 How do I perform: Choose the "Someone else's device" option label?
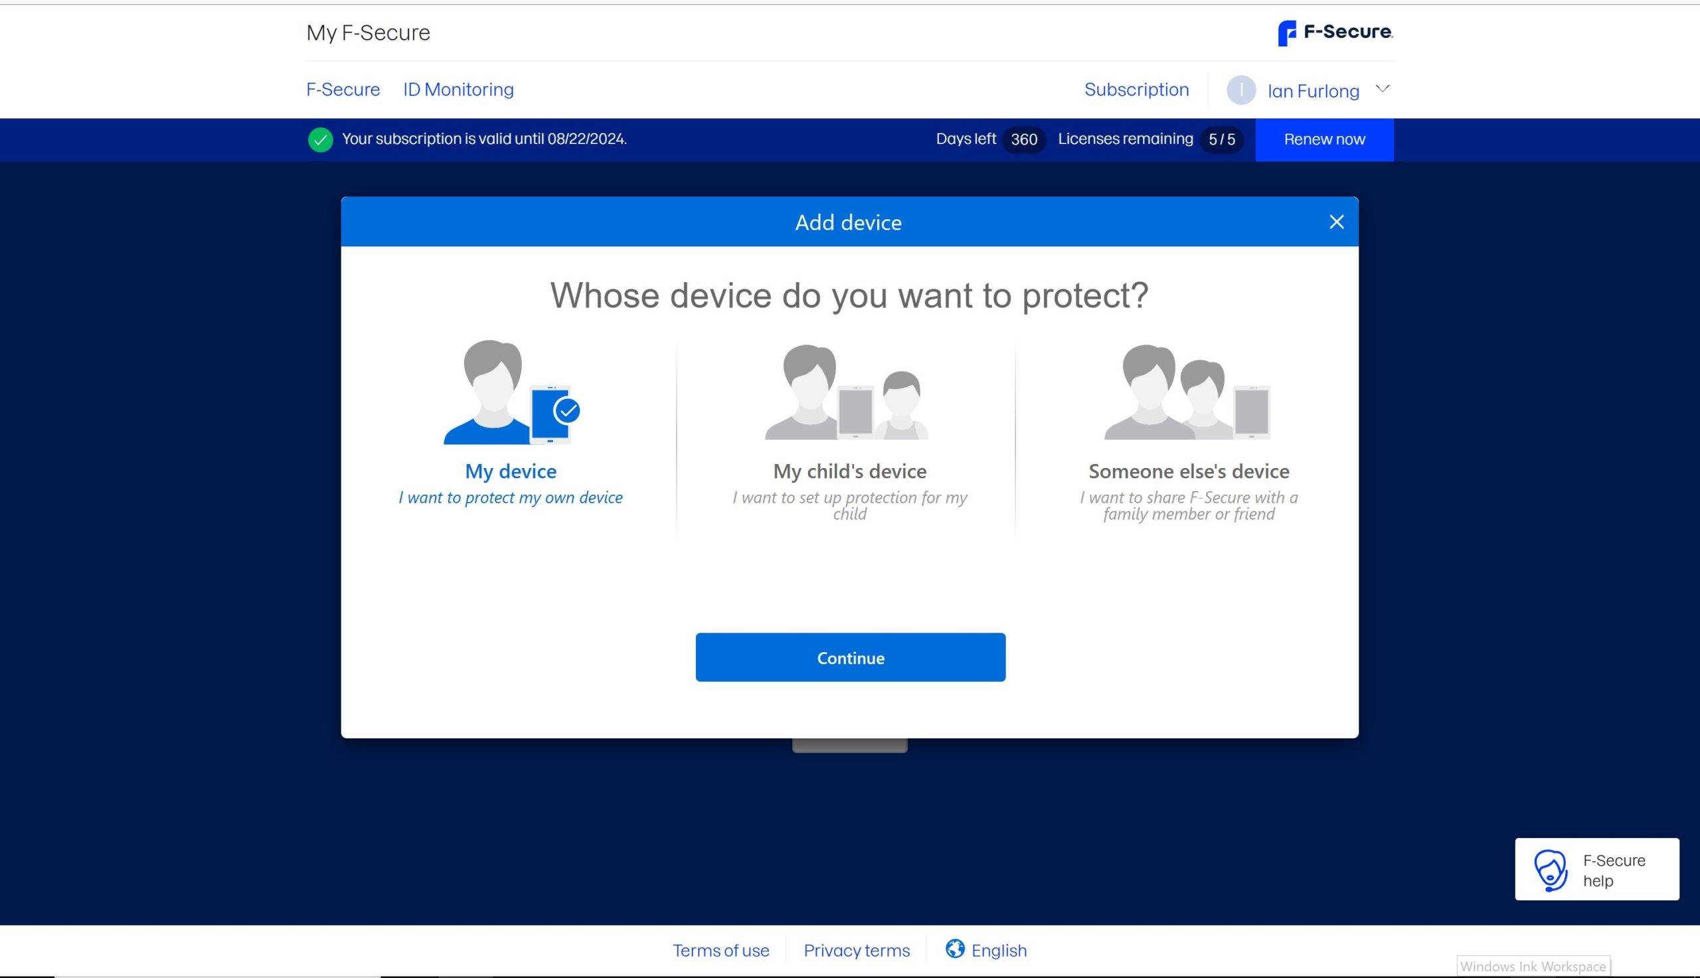click(x=1188, y=471)
